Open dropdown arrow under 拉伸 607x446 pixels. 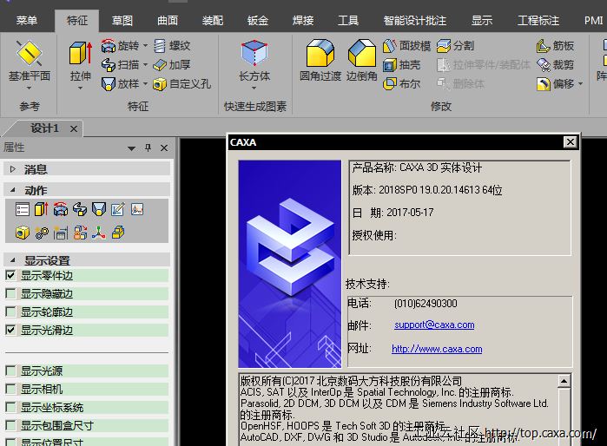point(81,89)
